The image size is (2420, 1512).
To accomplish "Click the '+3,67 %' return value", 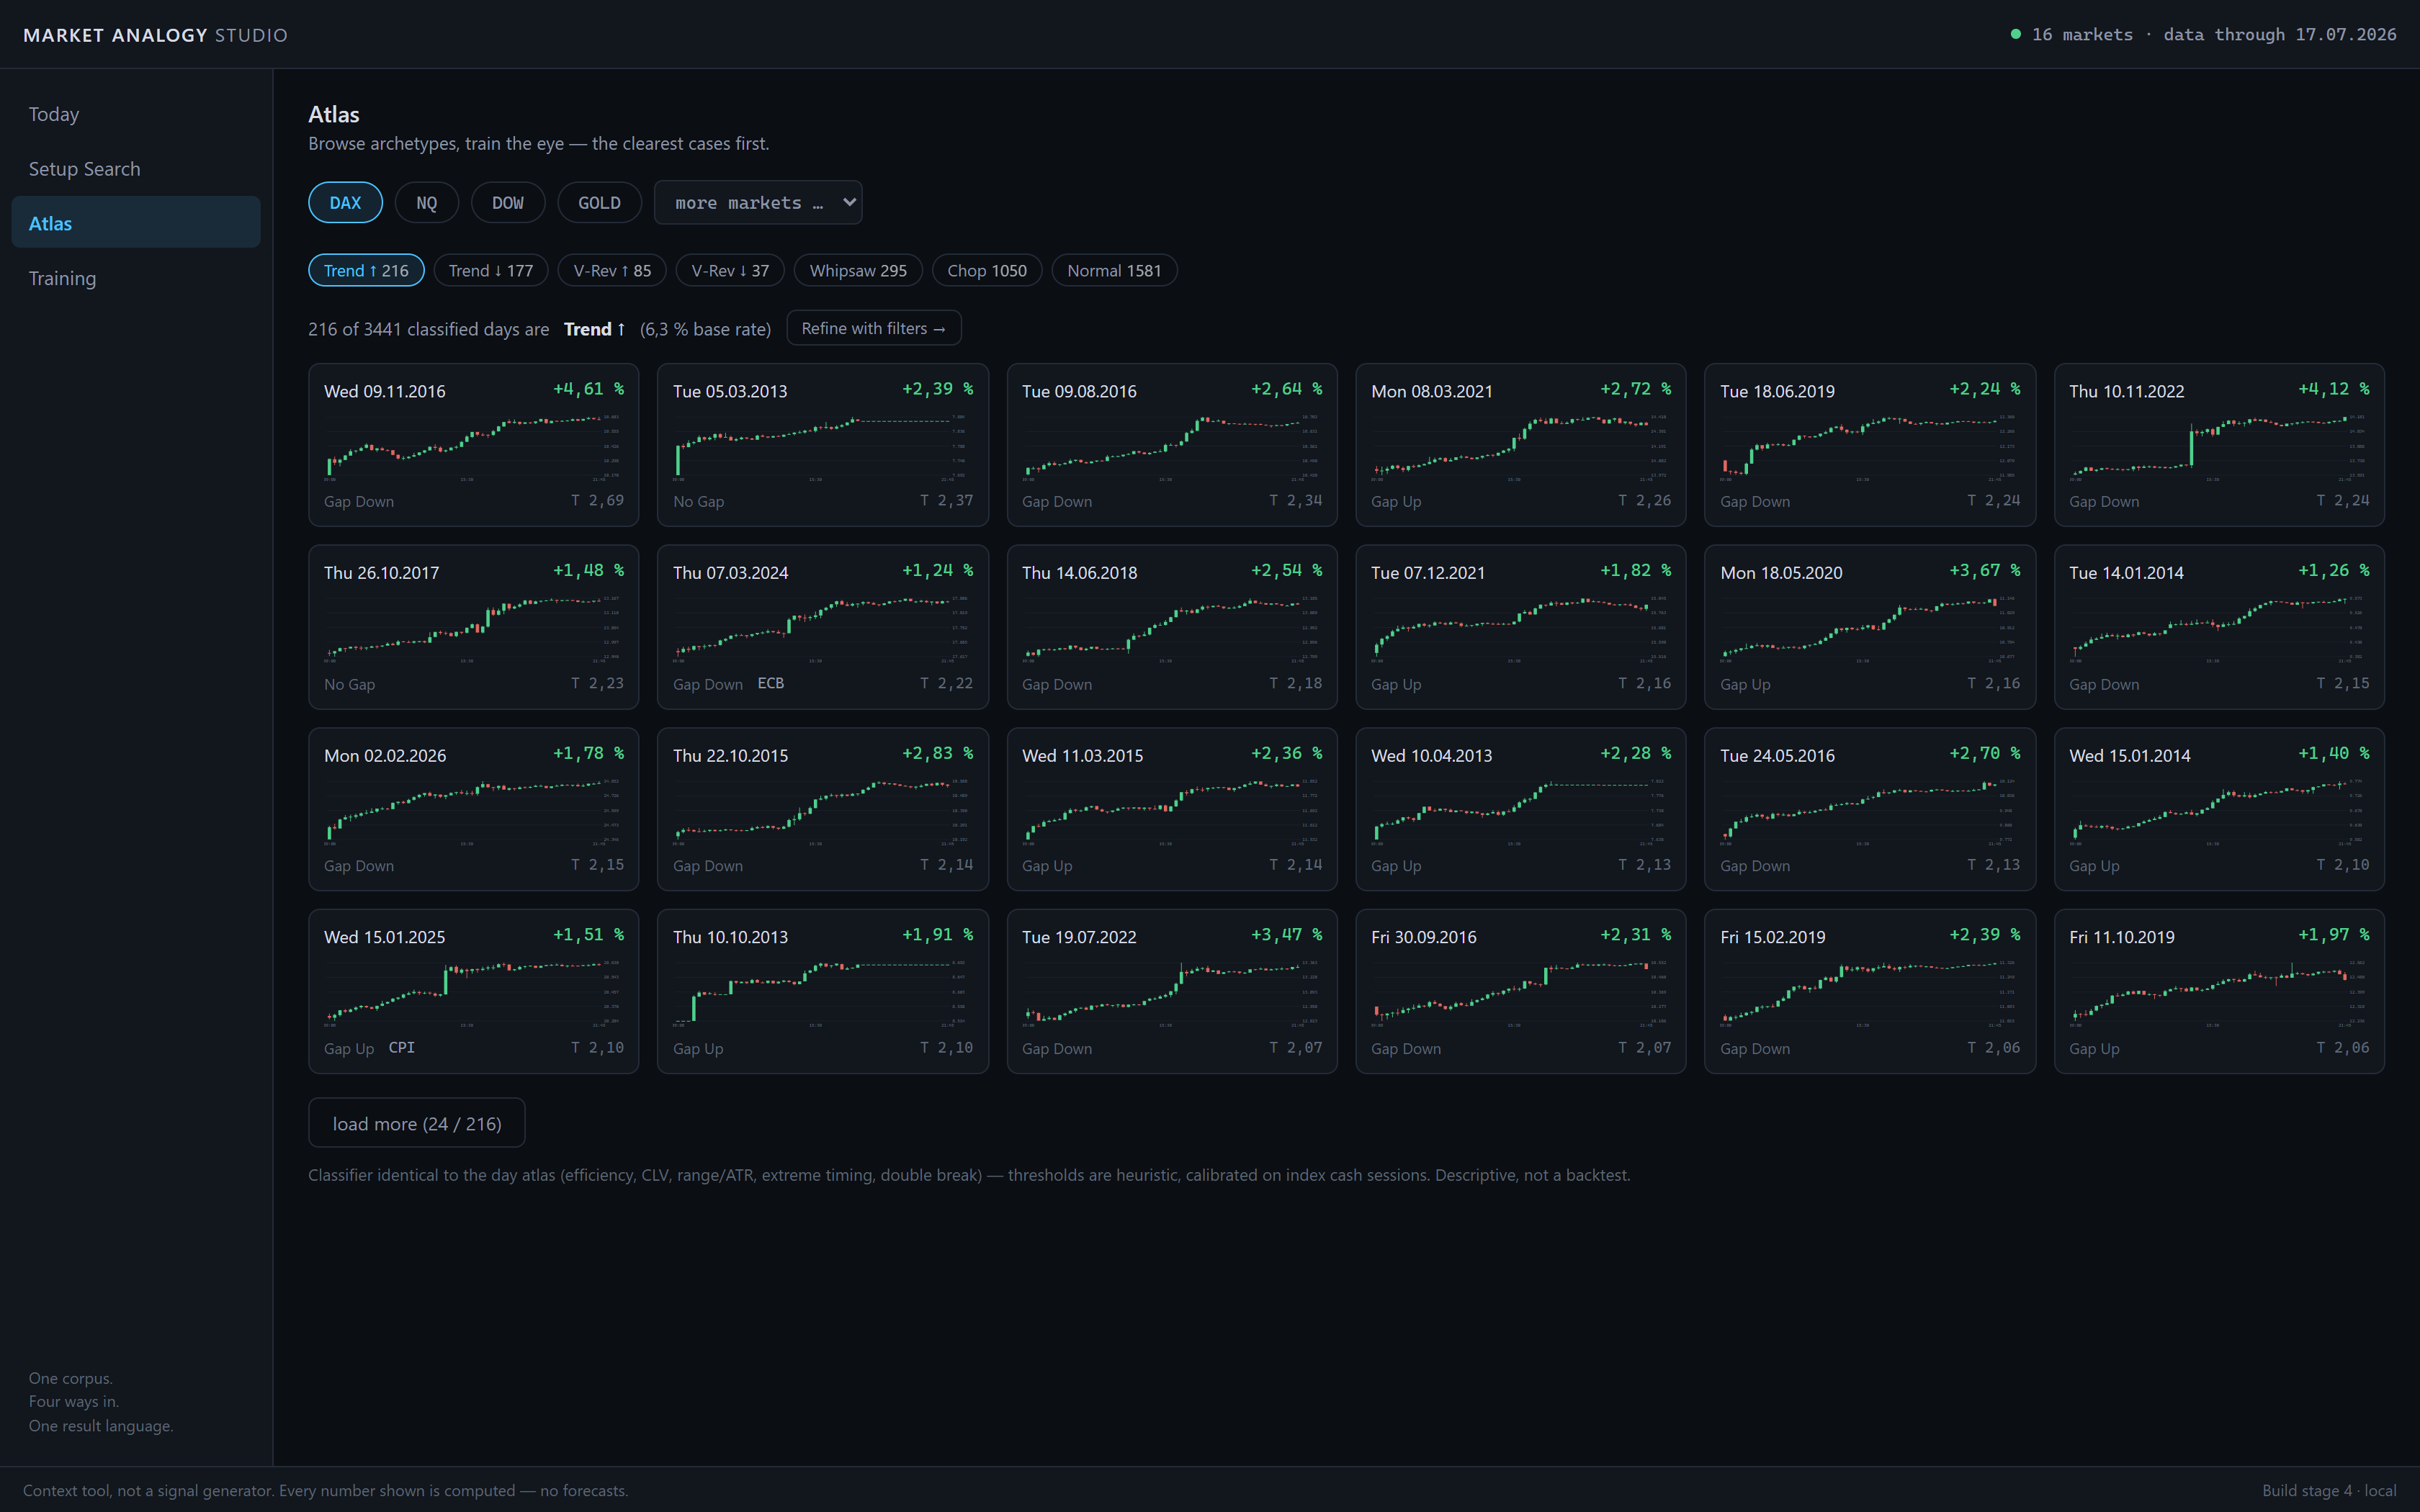I will pyautogui.click(x=1985, y=571).
